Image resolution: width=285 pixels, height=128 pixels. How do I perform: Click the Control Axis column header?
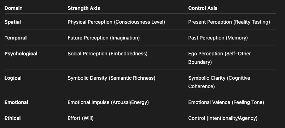coord(203,8)
